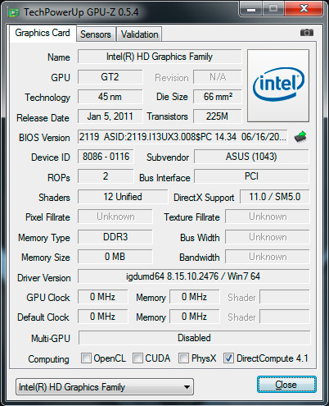The image size is (329, 406).
Task: Click the Transistors value 225M
Action: (x=218, y=116)
